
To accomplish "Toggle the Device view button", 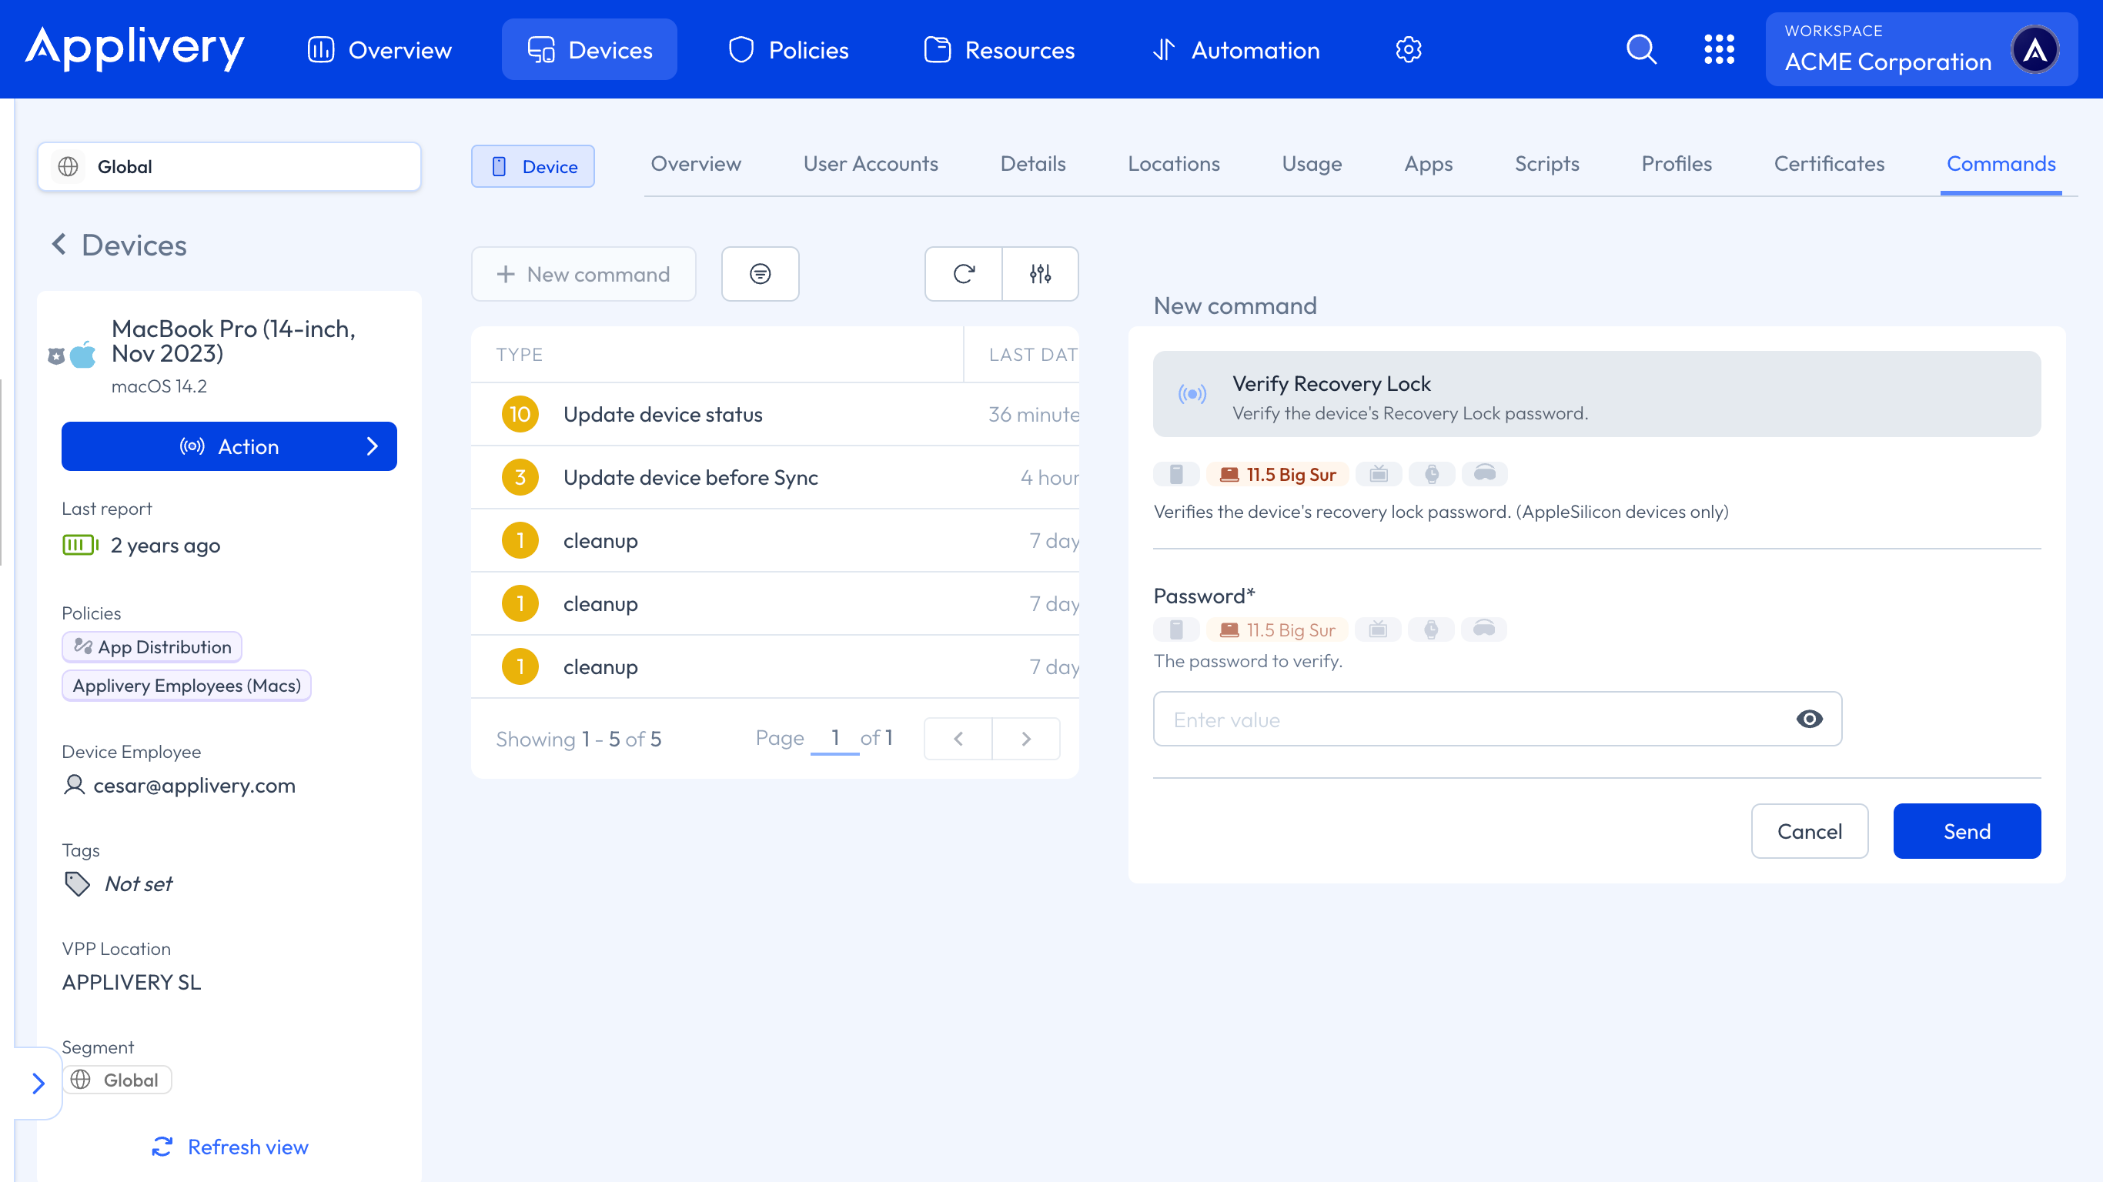I will pyautogui.click(x=532, y=166).
